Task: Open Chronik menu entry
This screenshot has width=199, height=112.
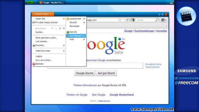Action: pyautogui.click(x=73, y=22)
